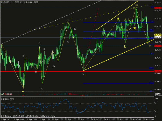162x121 pixels.
Task: Click the 1.3115 price axis value
Action: coord(158,66)
